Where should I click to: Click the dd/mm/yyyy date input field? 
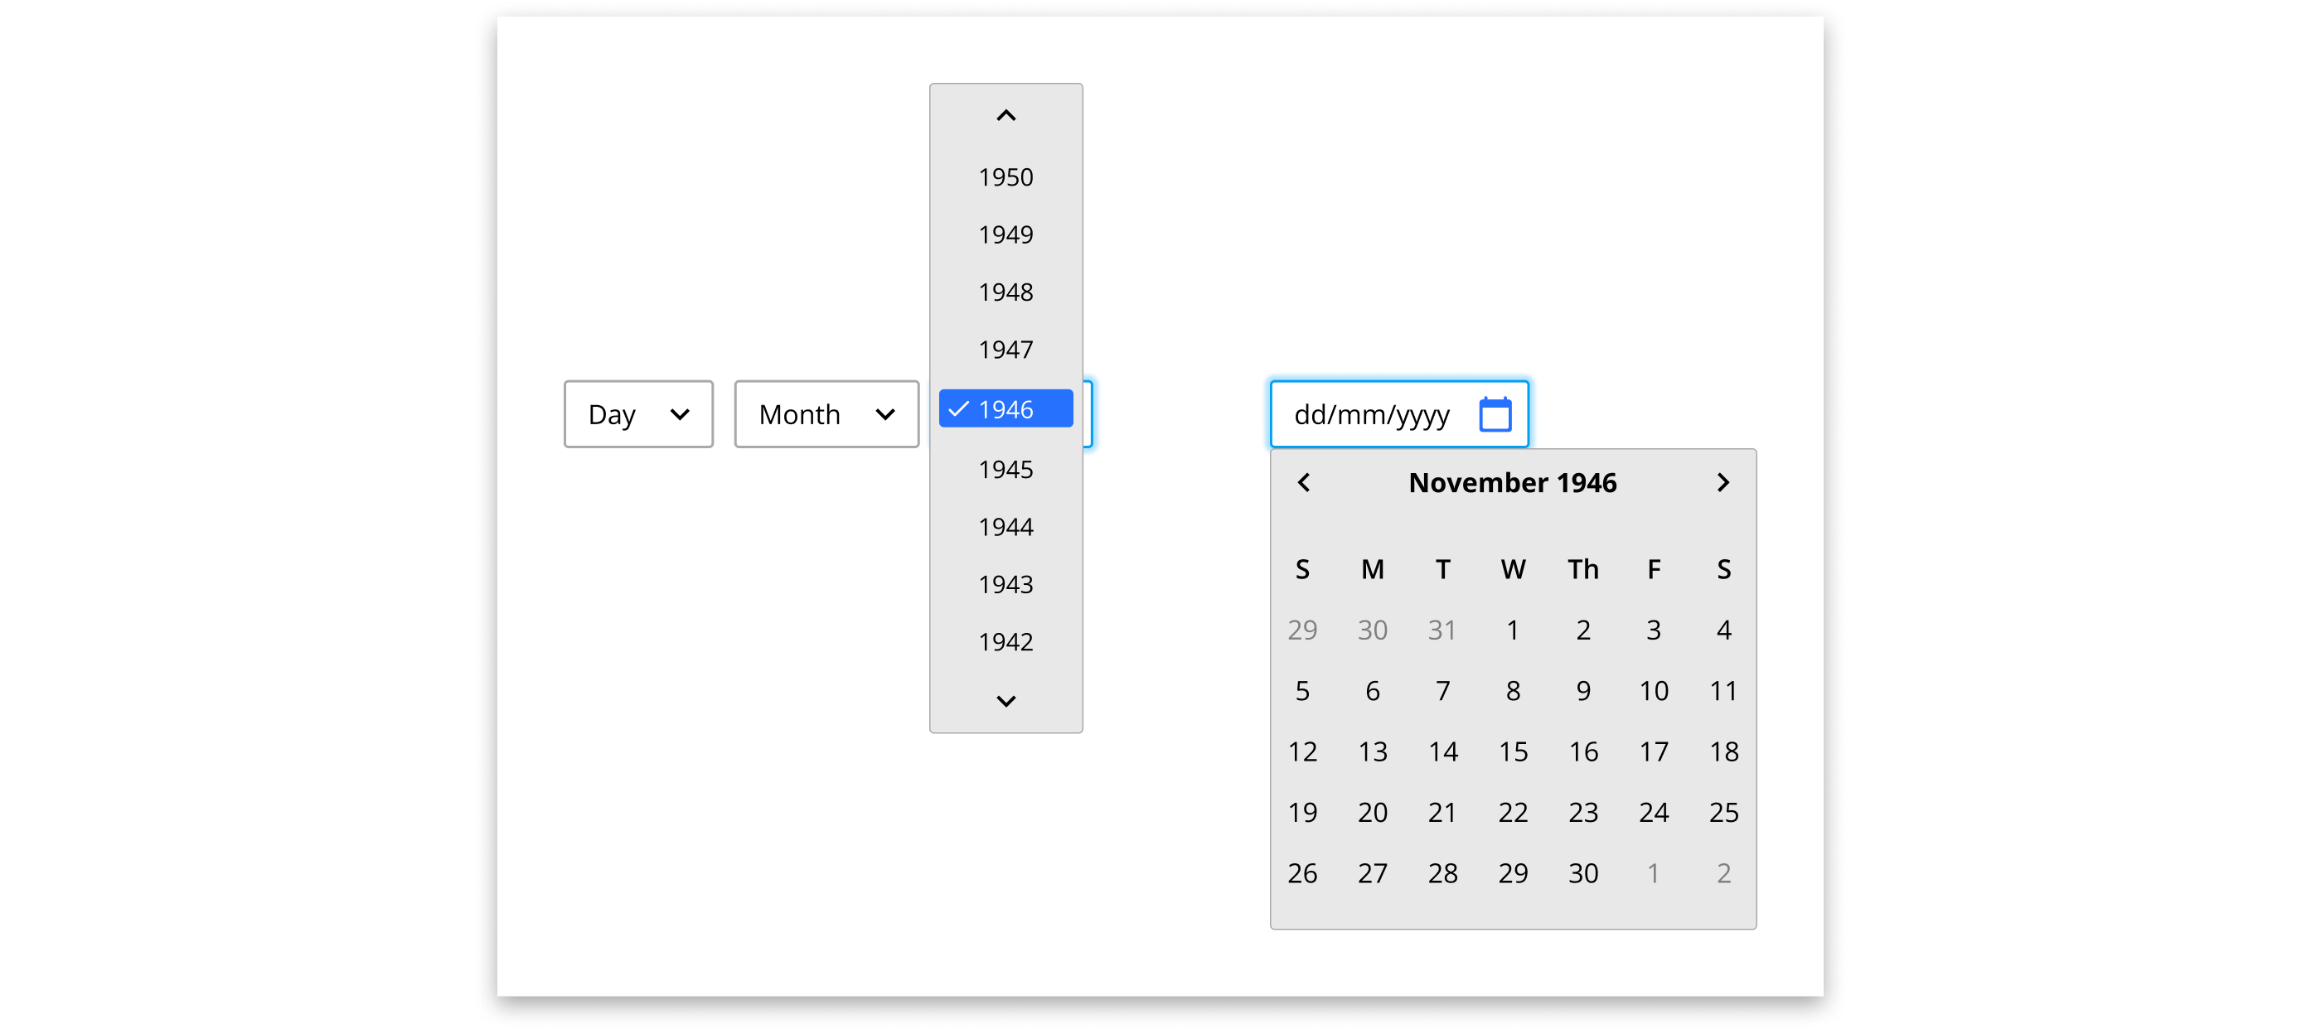[x=1371, y=414]
